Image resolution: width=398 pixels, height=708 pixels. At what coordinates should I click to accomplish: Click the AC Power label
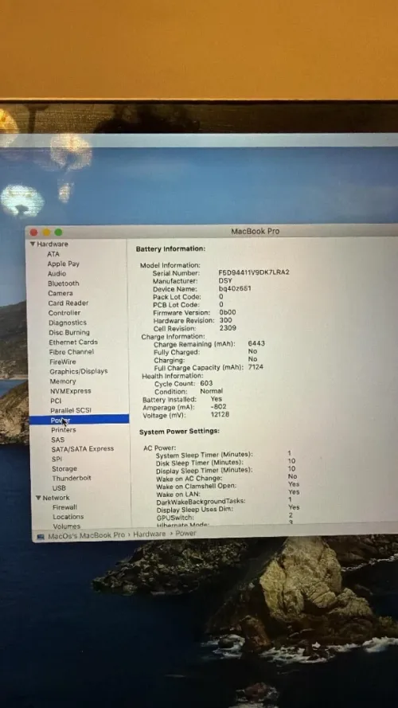tap(160, 448)
